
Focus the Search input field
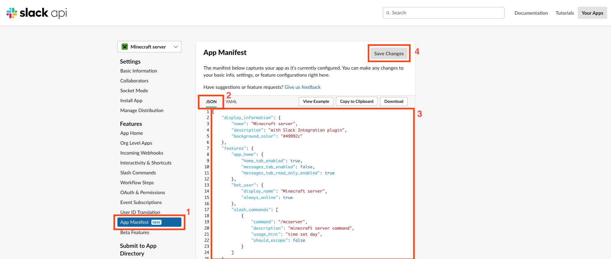(x=443, y=13)
